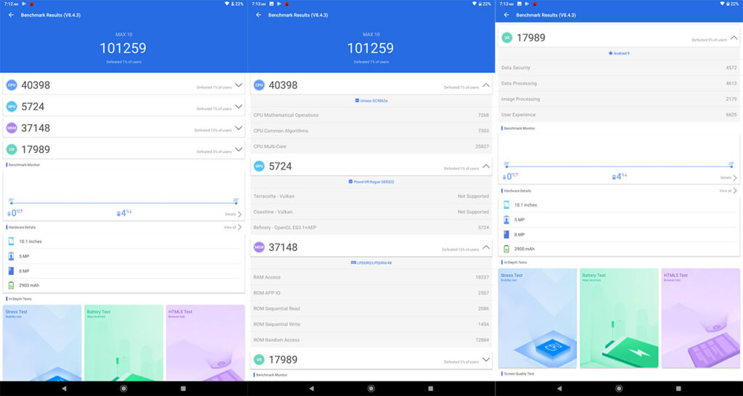Click the MEM badge icon in the left screen
Viewport: 743px width, 396px height.
12,128
